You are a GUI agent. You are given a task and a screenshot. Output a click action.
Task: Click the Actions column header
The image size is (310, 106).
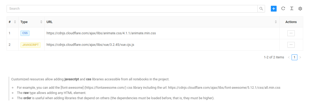291,22
